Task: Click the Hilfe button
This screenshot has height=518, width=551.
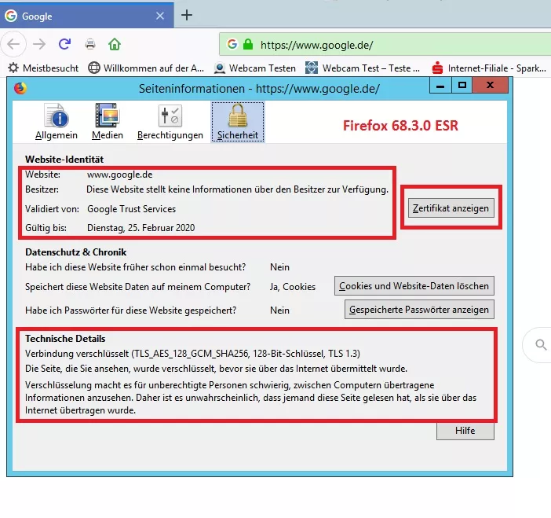Action: 465,431
